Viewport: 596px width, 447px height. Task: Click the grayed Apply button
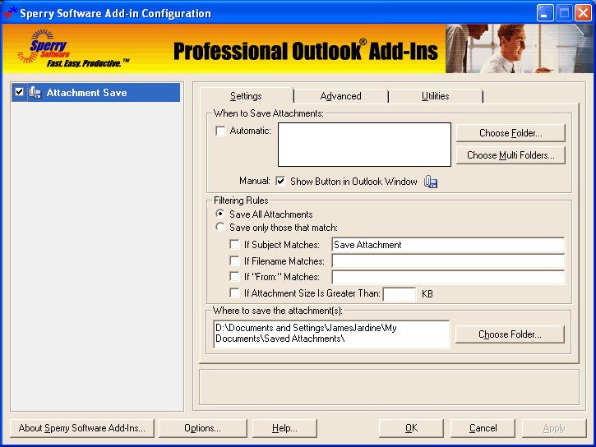click(x=554, y=428)
